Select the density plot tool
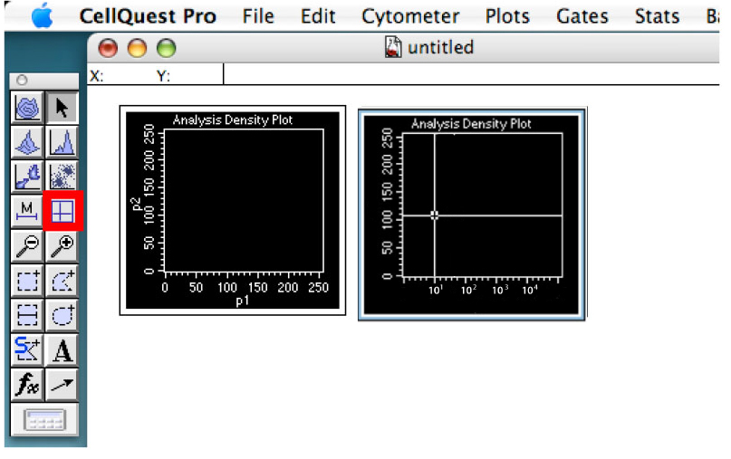 pyautogui.click(x=27, y=177)
